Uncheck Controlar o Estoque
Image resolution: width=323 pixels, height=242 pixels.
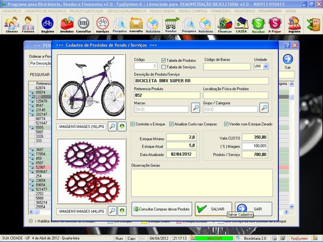click(133, 124)
